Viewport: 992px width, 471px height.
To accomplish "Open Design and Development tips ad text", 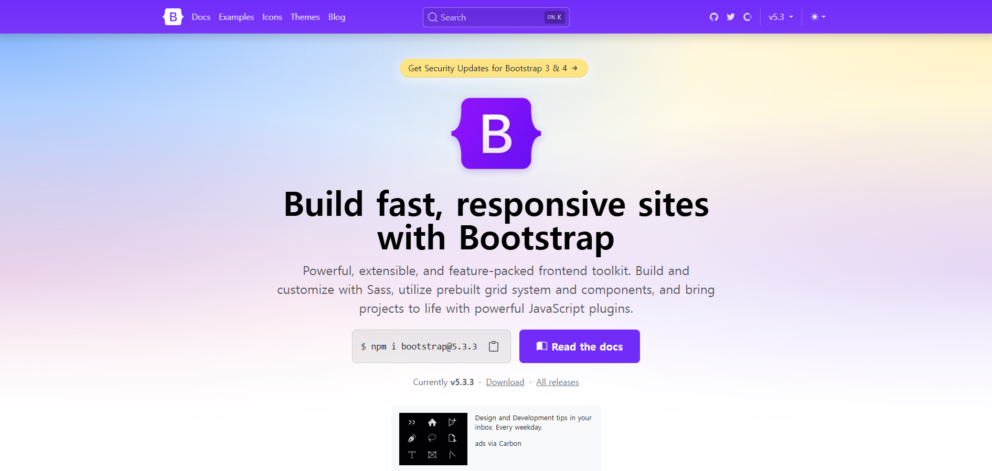I will pos(533,422).
